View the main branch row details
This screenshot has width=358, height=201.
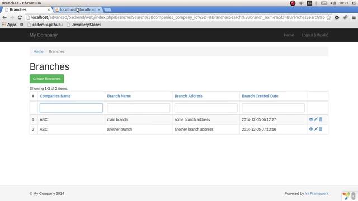tap(311, 119)
